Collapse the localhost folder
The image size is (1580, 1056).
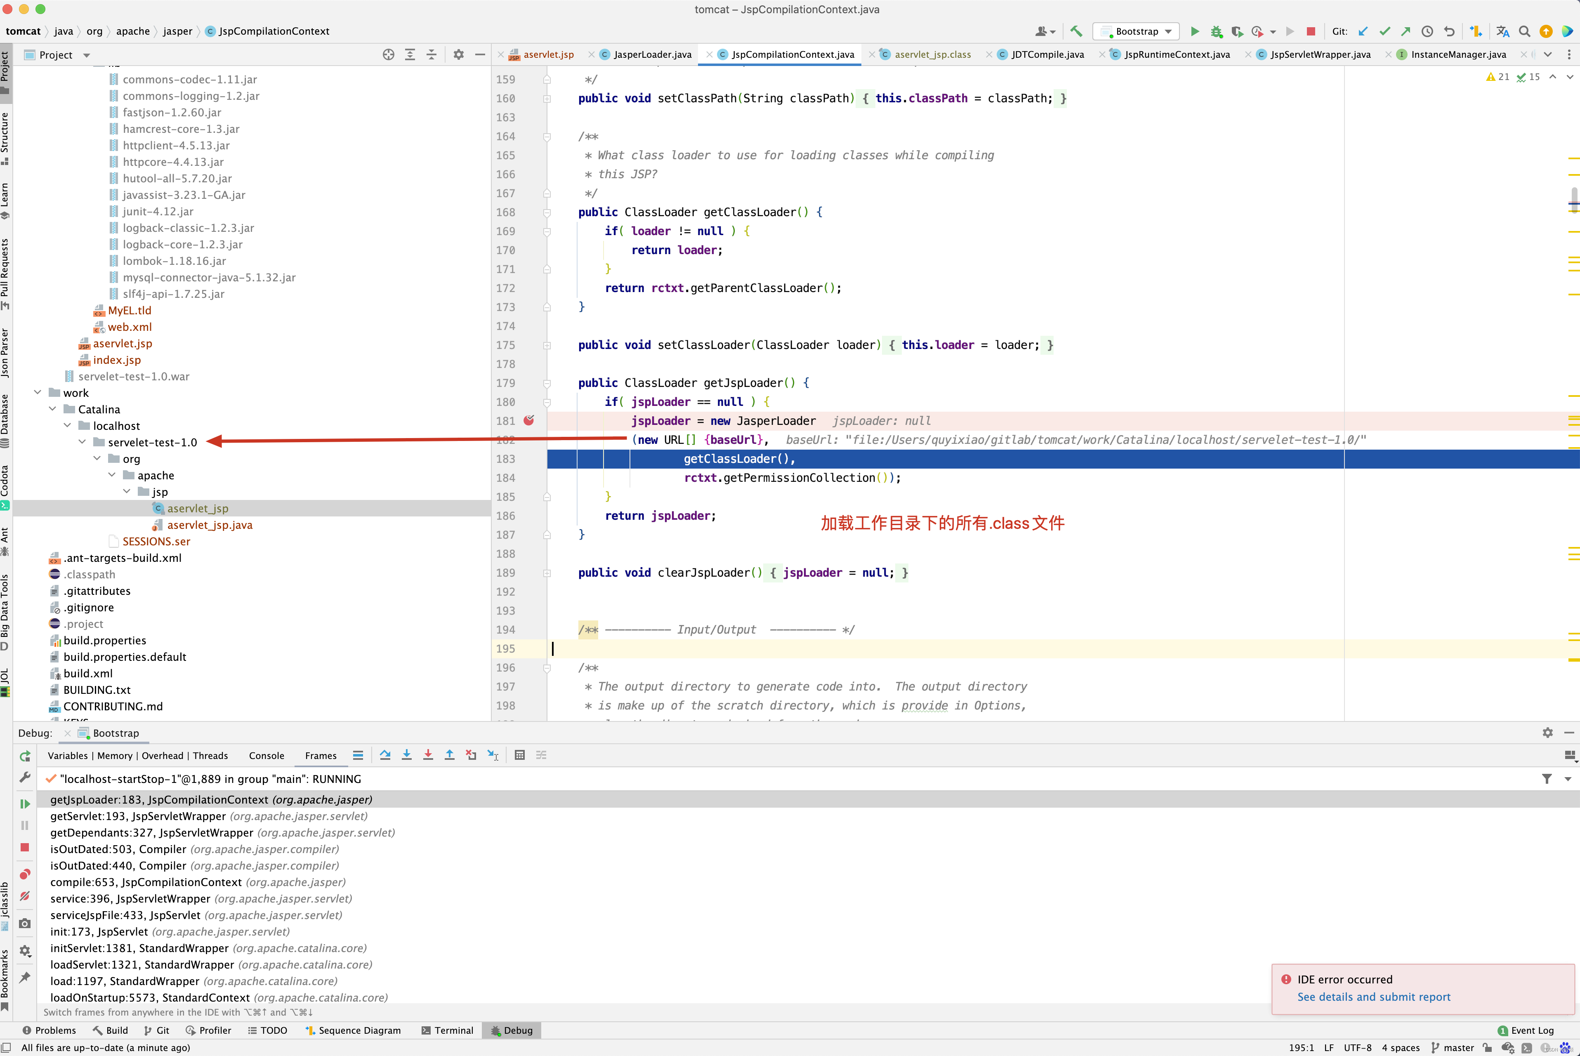point(67,426)
